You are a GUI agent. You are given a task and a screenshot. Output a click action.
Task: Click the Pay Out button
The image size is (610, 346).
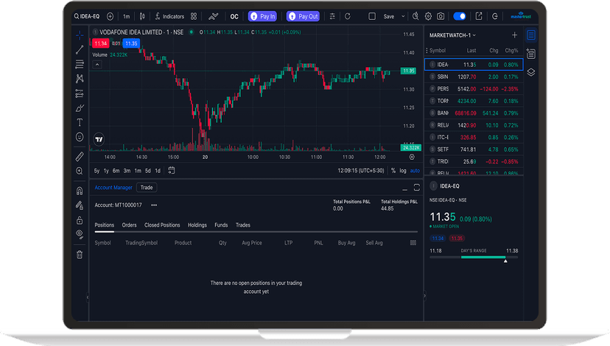tap(303, 16)
